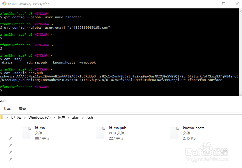This screenshot has height=168, width=242.
Task: Go to Windows (C:) in breadcrumb
Action: tap(40, 118)
